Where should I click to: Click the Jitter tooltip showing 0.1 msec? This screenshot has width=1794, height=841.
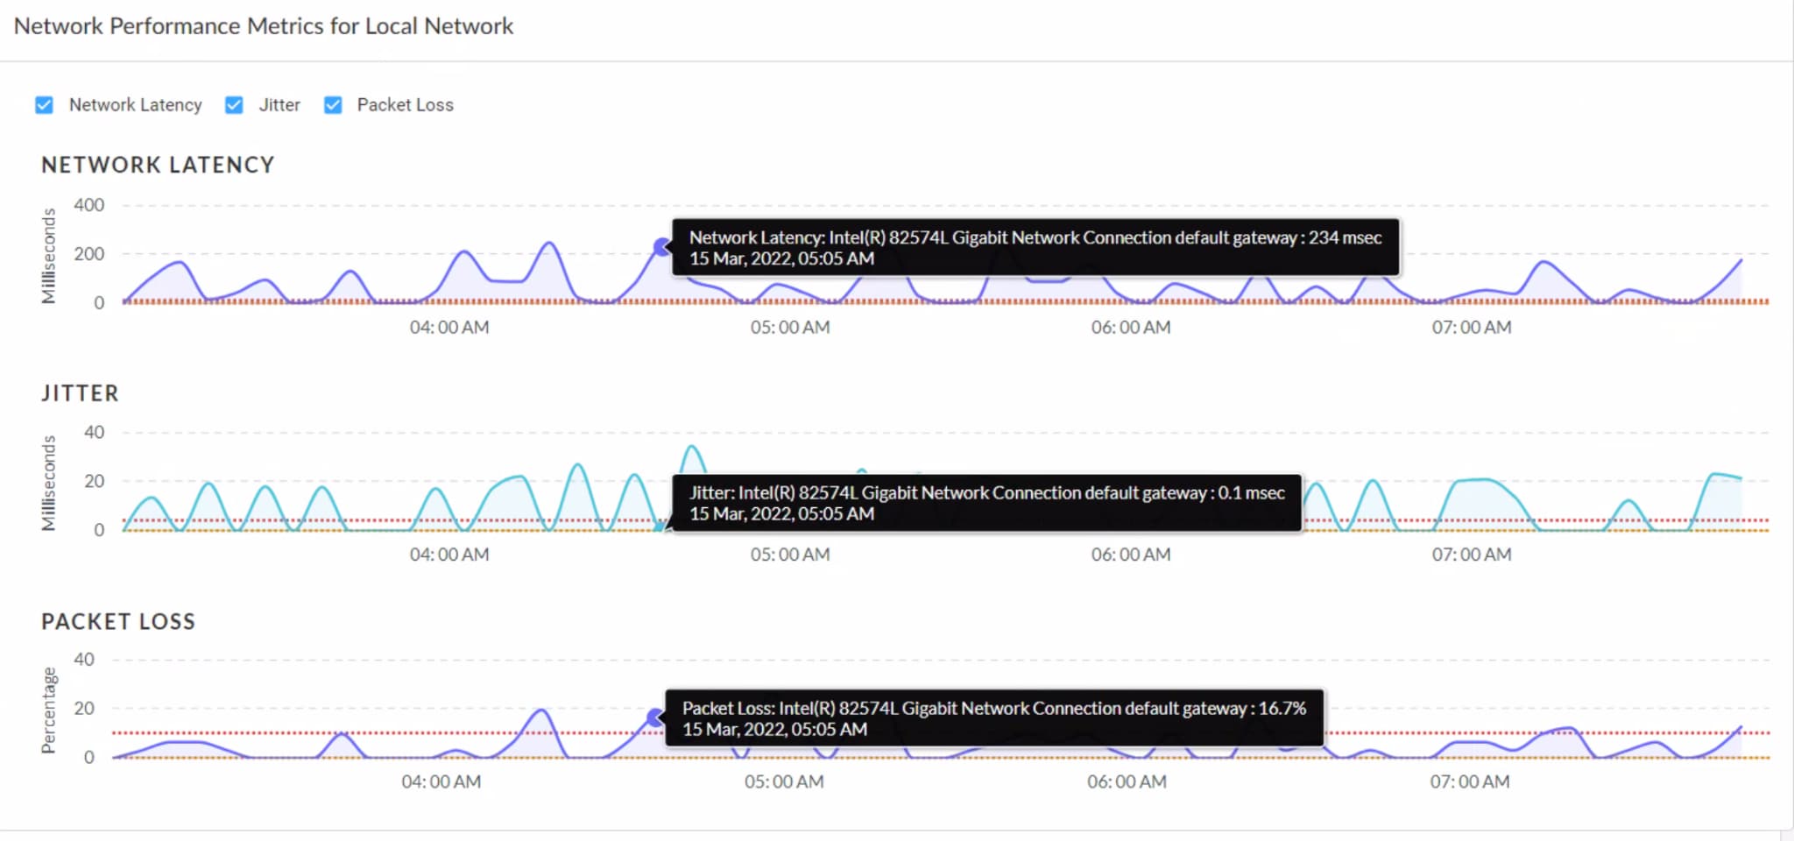coord(986,503)
